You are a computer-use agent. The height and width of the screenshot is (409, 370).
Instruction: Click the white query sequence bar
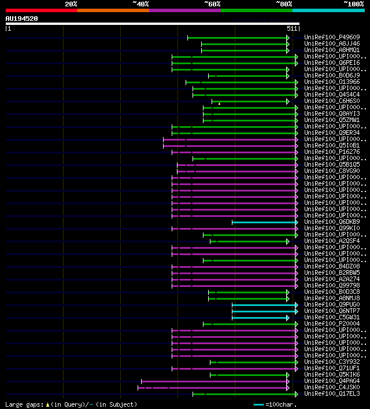point(153,24)
